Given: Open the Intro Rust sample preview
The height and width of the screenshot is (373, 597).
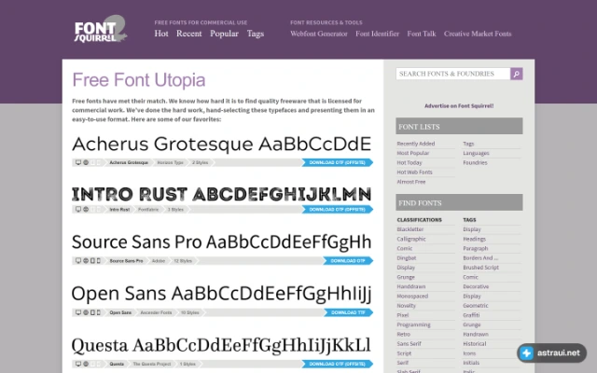Looking at the screenshot, I should point(222,194).
